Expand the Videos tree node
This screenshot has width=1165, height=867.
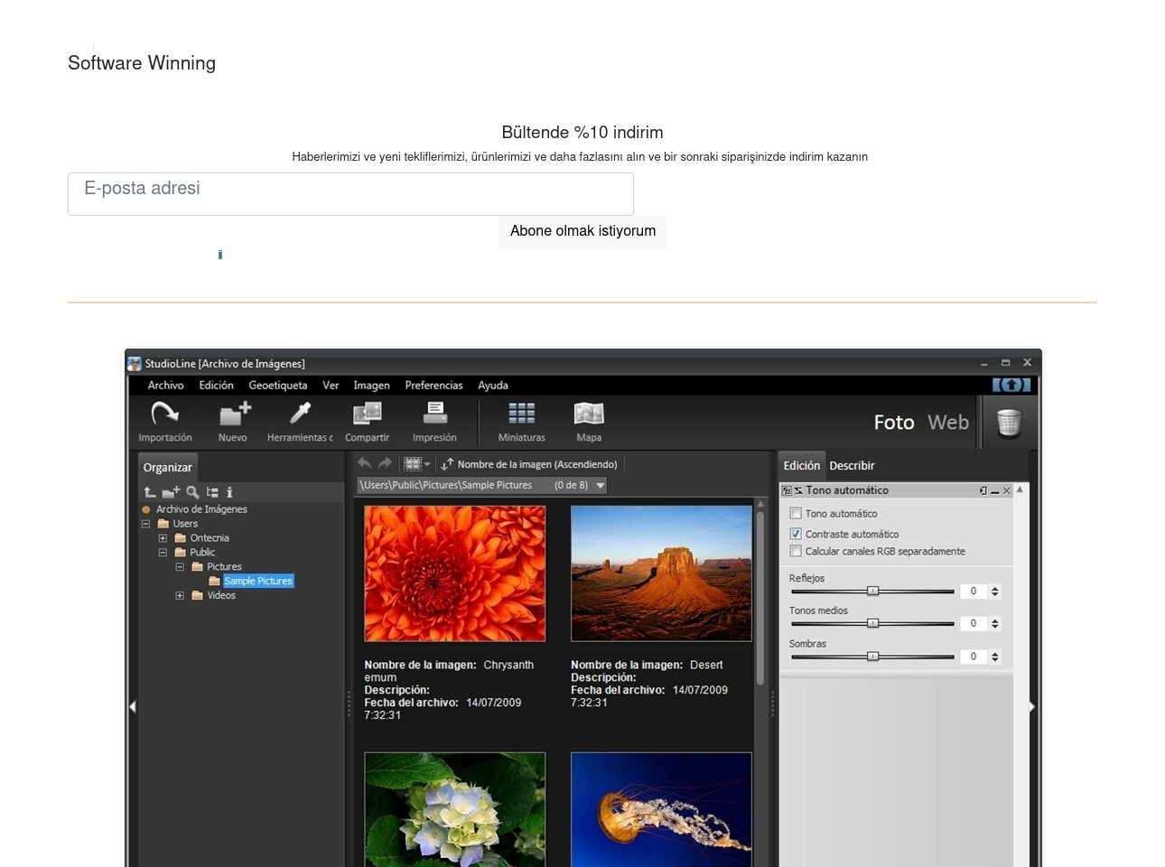[x=180, y=596]
